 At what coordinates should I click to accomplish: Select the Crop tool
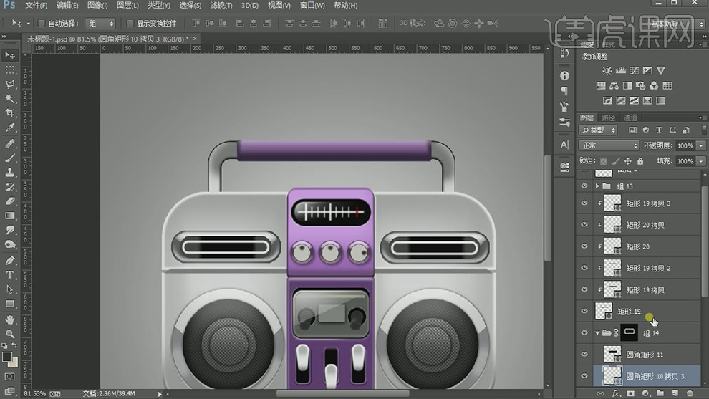(10, 113)
